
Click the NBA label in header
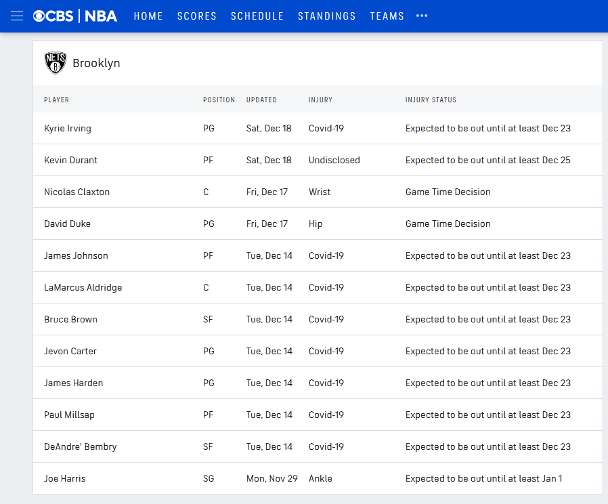(x=101, y=16)
